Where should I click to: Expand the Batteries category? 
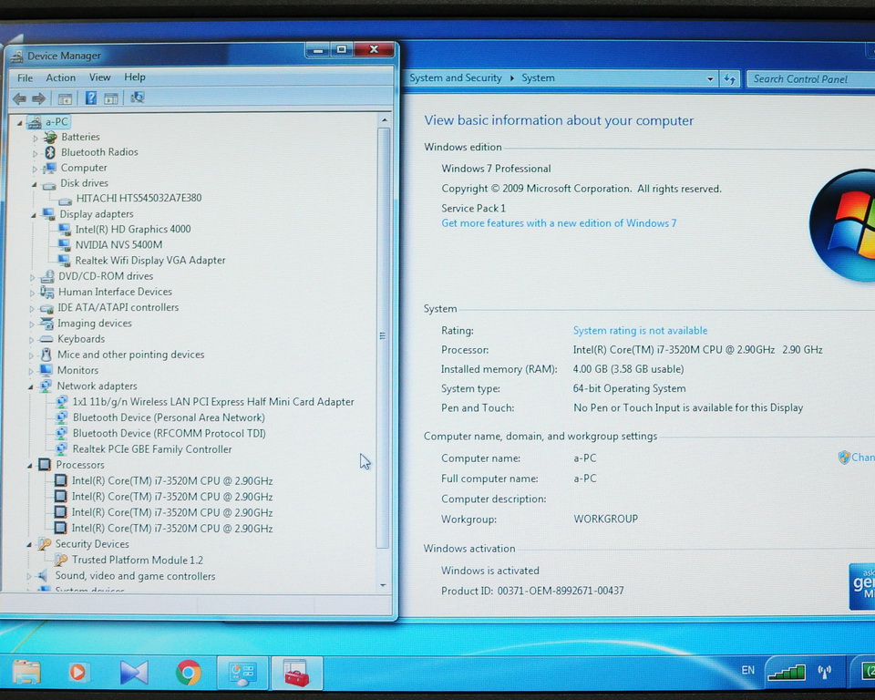click(x=36, y=138)
